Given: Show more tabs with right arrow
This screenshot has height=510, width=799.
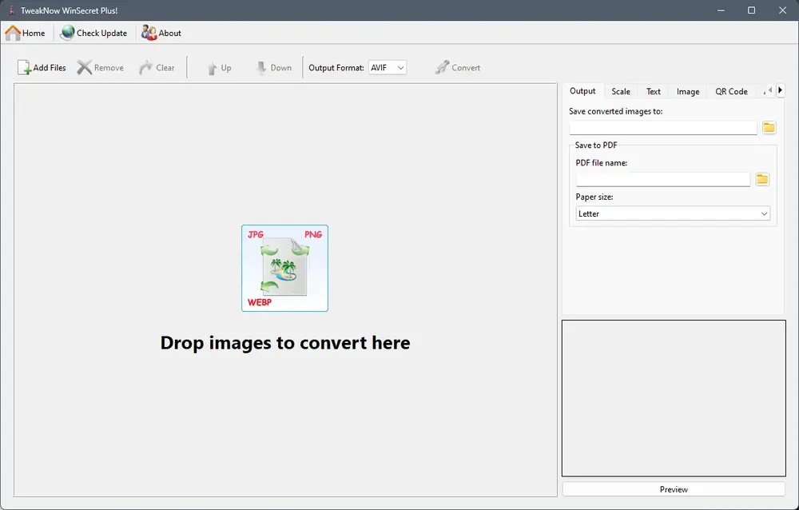Looking at the screenshot, I should click(x=780, y=90).
